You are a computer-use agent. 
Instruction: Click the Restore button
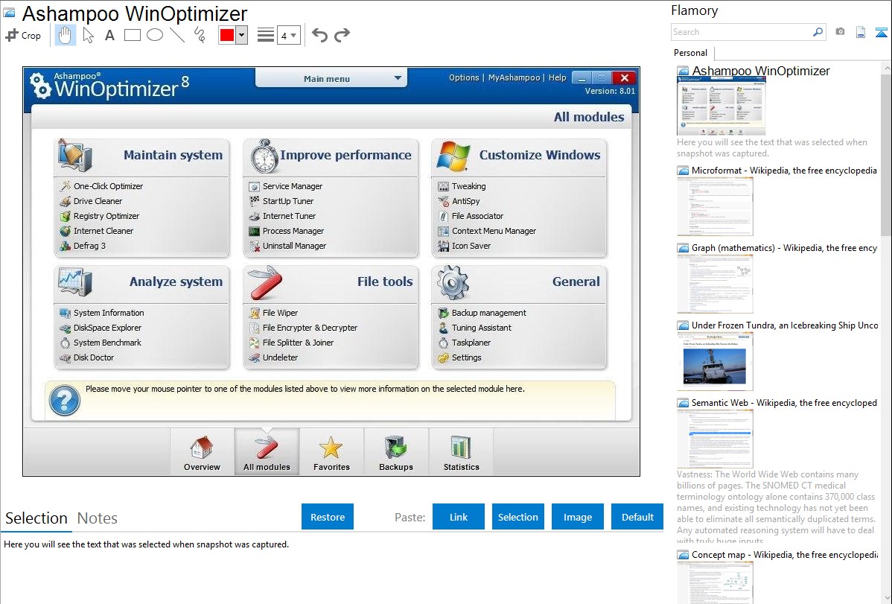point(328,517)
